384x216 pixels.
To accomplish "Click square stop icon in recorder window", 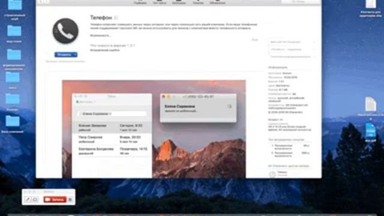I will (x=70, y=200).
